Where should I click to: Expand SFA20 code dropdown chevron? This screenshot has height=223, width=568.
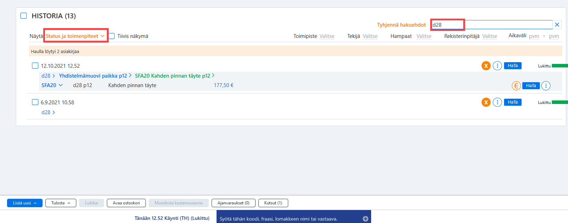61,85
